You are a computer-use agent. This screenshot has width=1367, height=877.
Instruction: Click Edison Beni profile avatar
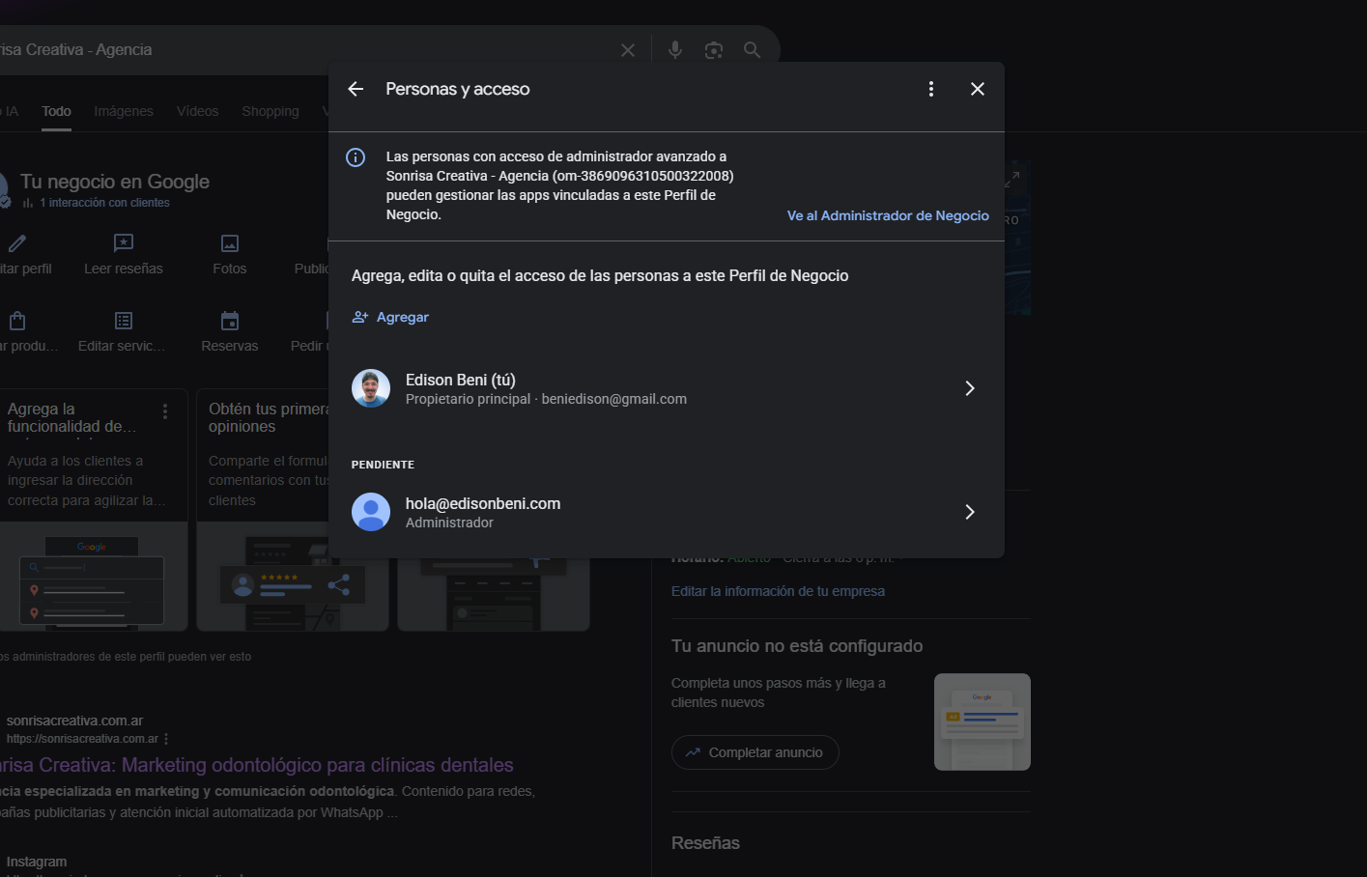(x=371, y=388)
